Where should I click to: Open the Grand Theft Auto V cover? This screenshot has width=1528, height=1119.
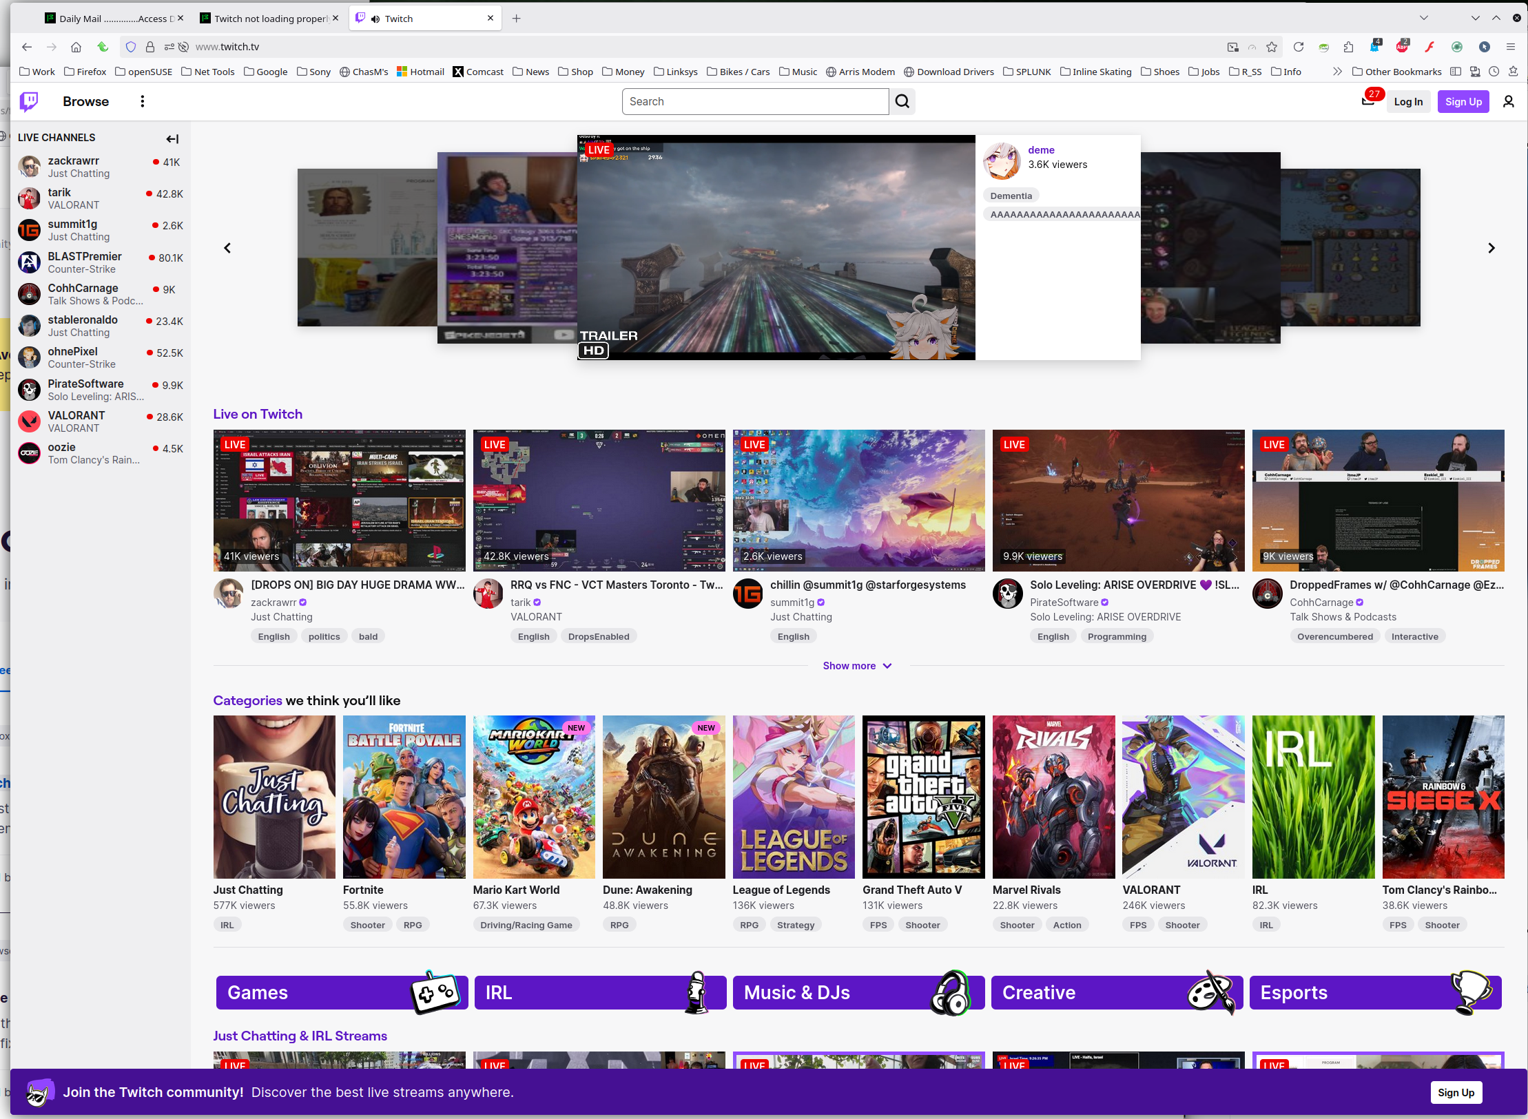[x=923, y=797]
